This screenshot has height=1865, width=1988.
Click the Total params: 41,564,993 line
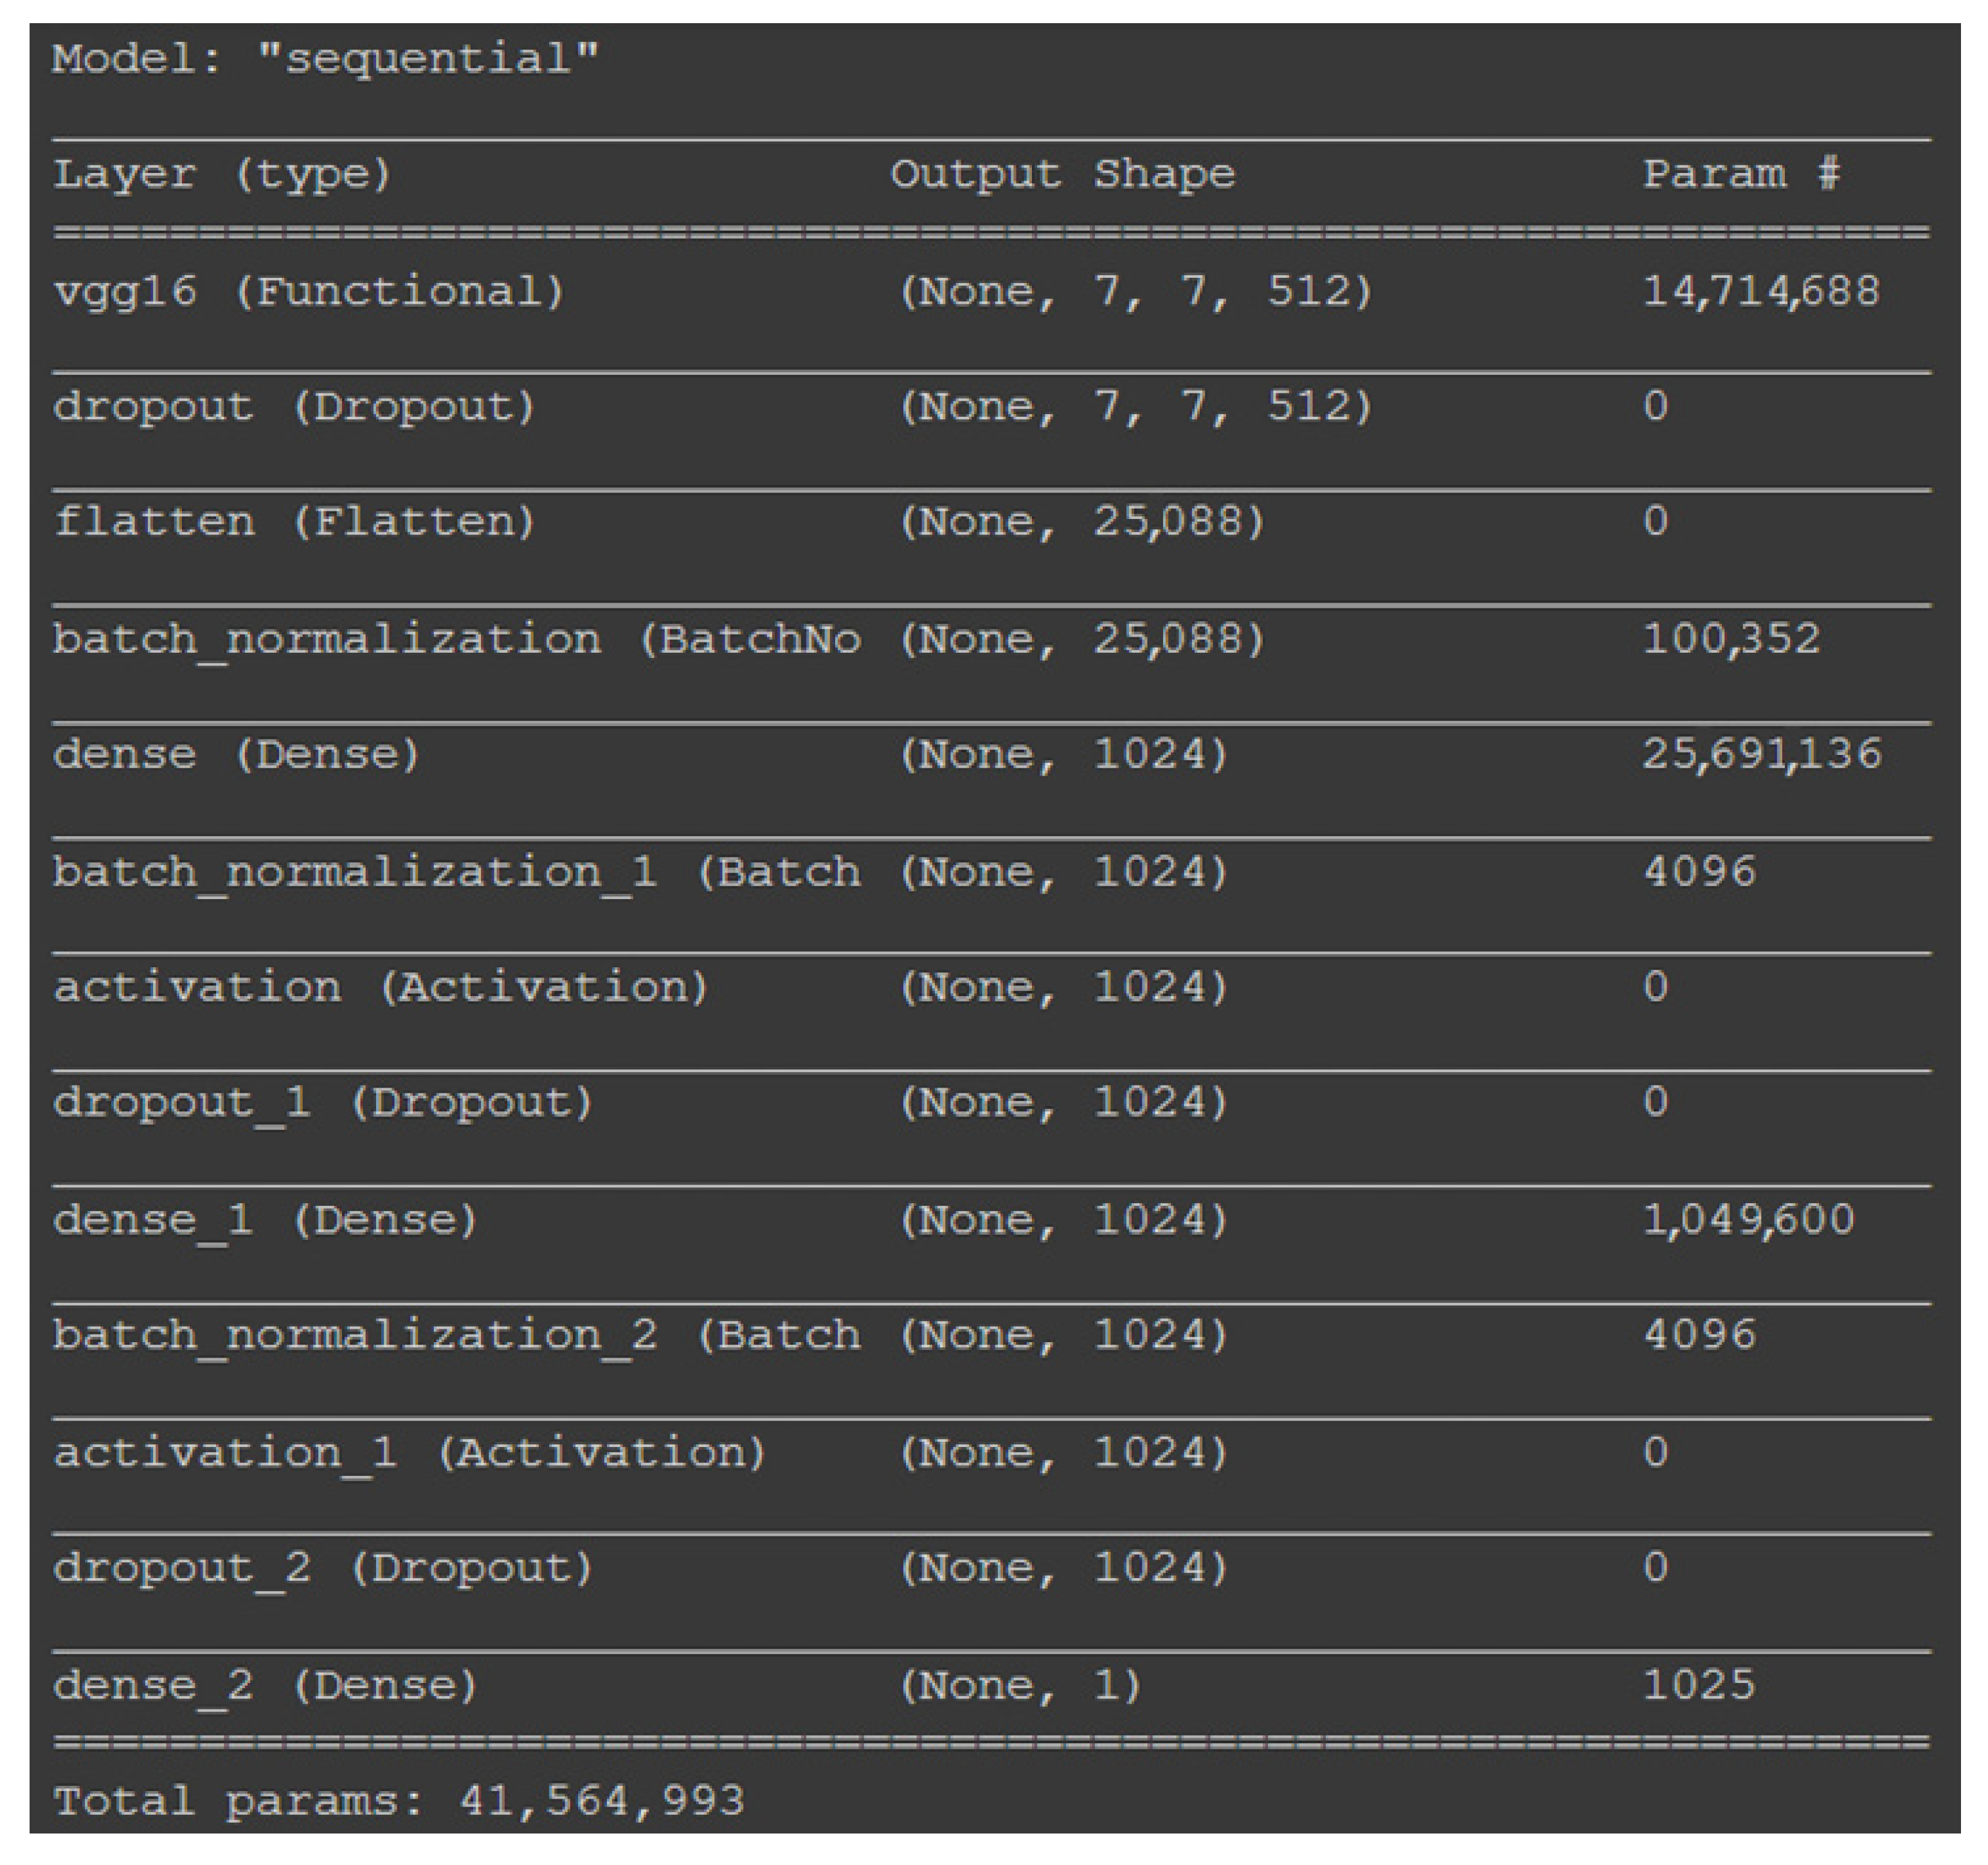point(399,1801)
